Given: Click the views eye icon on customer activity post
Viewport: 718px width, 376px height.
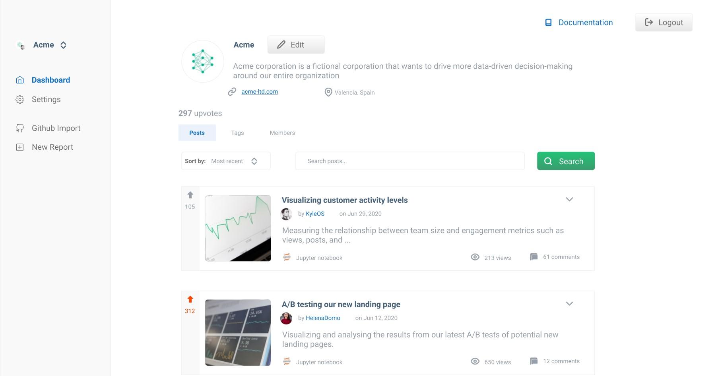Looking at the screenshot, I should tap(475, 257).
